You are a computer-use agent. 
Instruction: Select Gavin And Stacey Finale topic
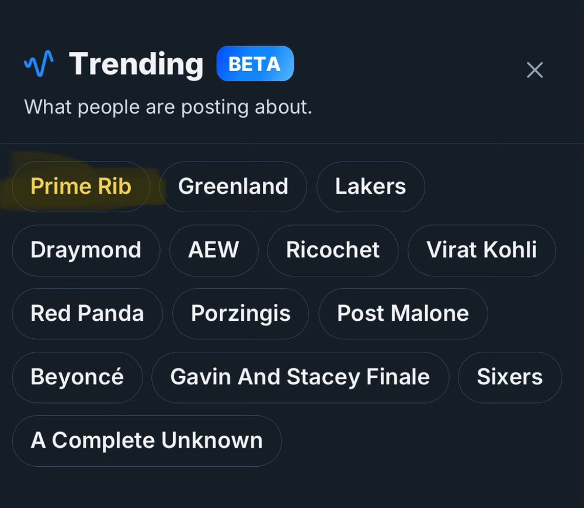pos(300,377)
